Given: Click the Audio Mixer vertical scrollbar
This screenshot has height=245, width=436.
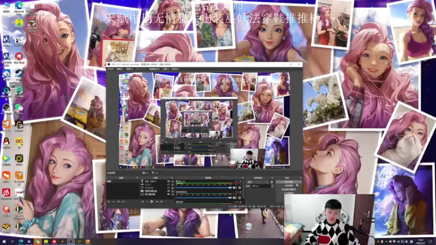Looking at the screenshot, I should click(x=244, y=189).
